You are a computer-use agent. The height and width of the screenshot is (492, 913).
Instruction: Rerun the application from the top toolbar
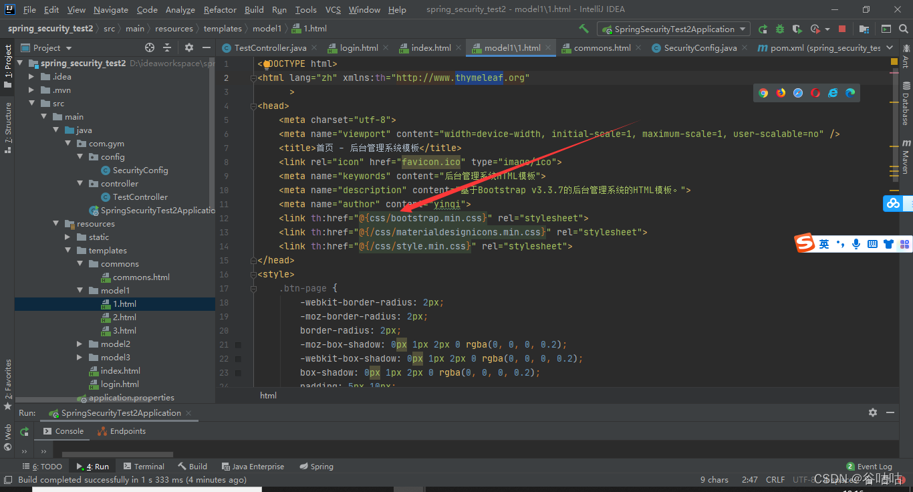pyautogui.click(x=763, y=29)
